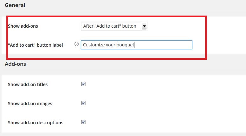This screenshot has height=136, width=246.
Task: Click the checkmark beside Show add-on images
Action: click(x=83, y=103)
